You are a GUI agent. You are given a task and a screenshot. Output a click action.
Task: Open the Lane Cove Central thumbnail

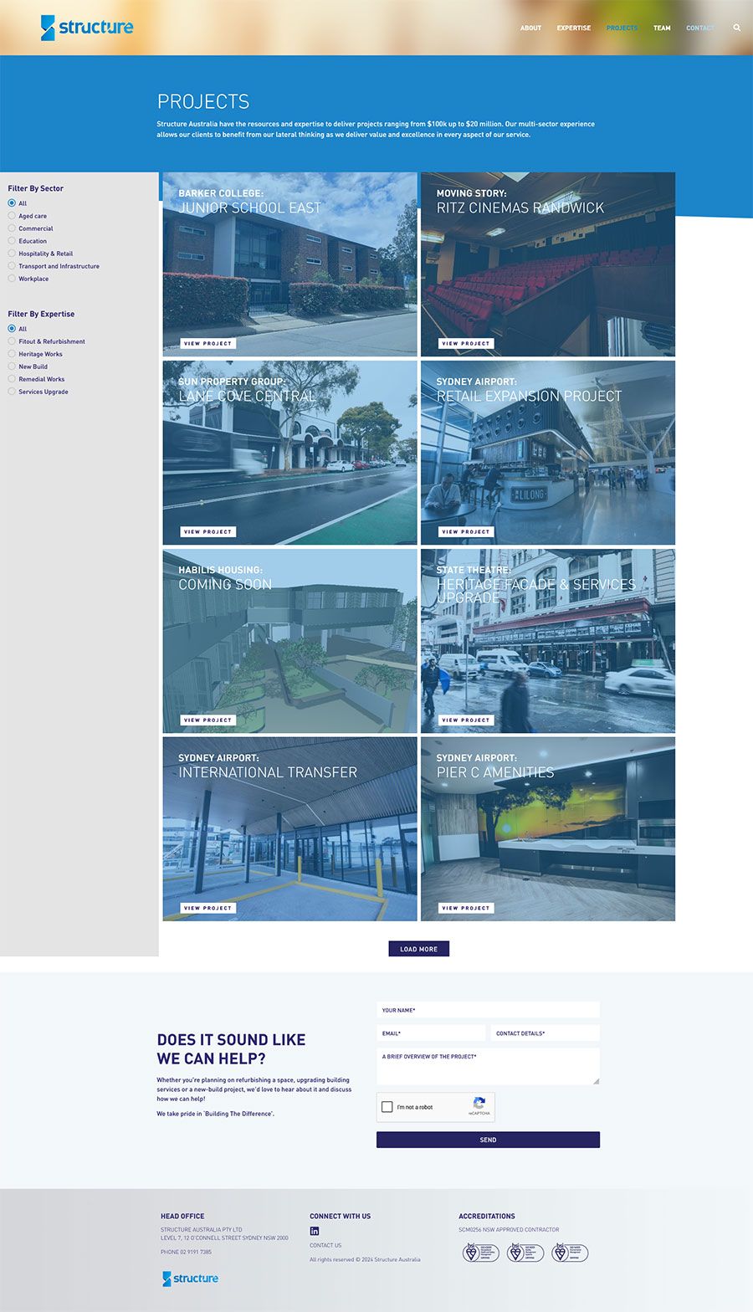pyautogui.click(x=289, y=453)
